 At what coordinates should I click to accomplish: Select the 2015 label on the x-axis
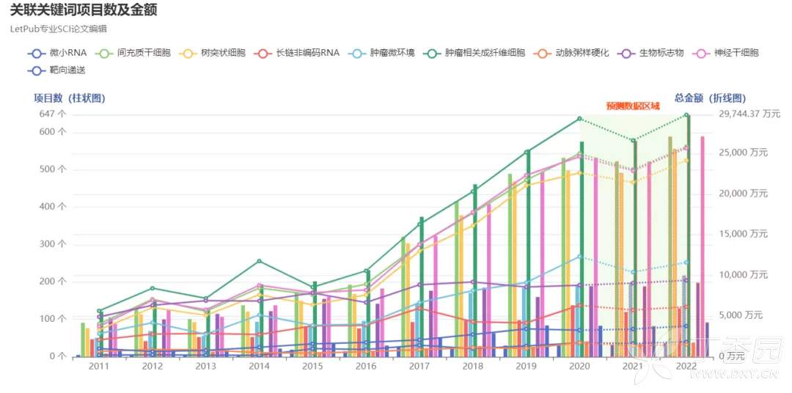(314, 367)
